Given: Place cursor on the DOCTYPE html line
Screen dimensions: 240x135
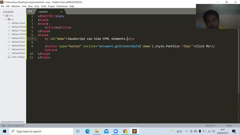Looking at the screenshot, I should point(51,16).
